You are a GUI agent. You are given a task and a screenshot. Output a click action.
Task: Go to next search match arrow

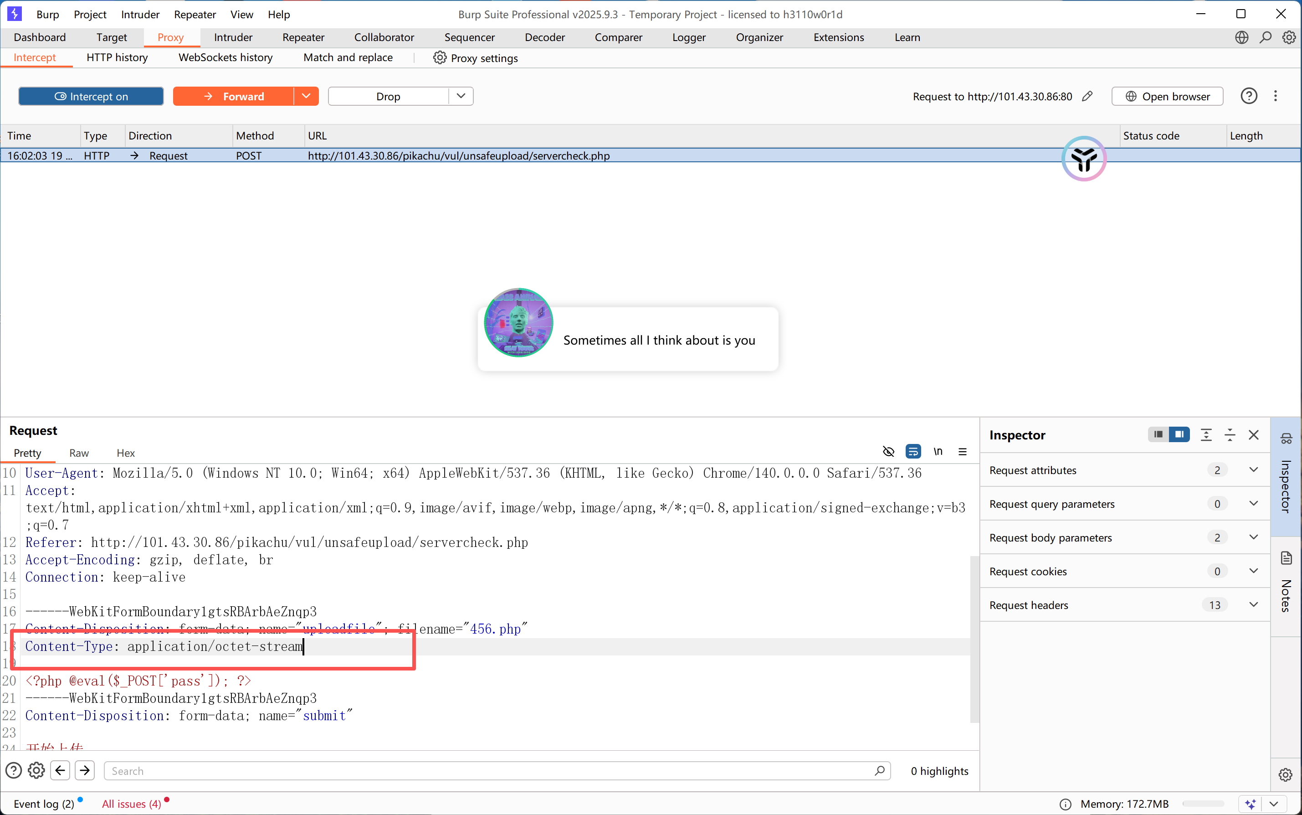(85, 770)
